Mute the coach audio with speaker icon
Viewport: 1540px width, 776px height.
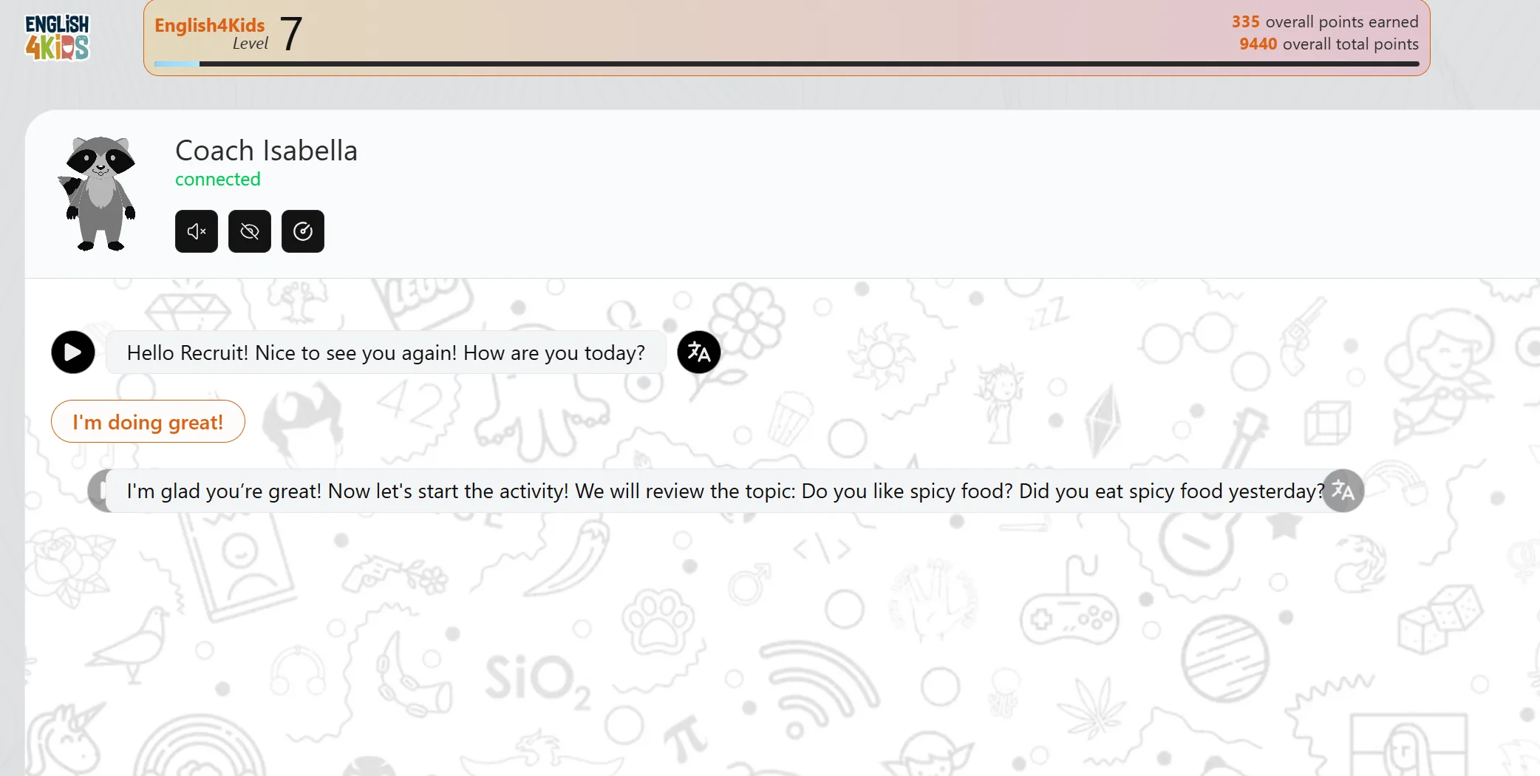[197, 231]
